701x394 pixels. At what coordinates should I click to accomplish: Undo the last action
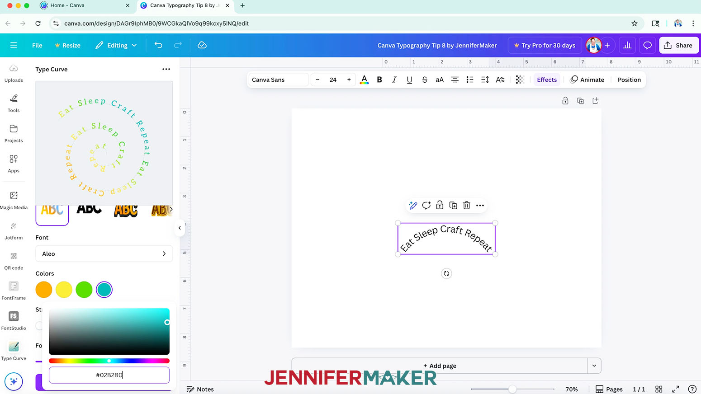158,45
